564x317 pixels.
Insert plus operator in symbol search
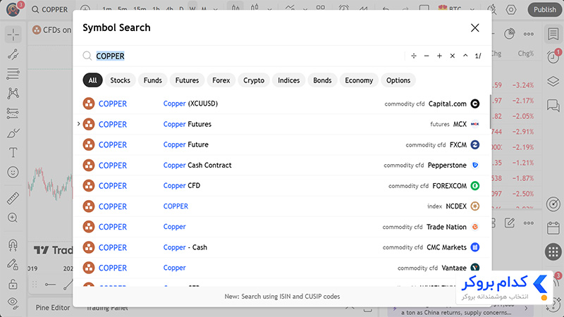[439, 56]
